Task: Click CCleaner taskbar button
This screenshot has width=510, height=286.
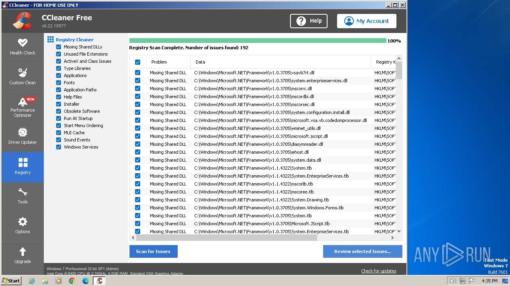Action: click(x=99, y=281)
